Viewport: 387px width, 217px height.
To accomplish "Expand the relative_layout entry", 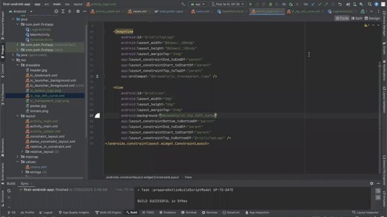I will [22, 151].
